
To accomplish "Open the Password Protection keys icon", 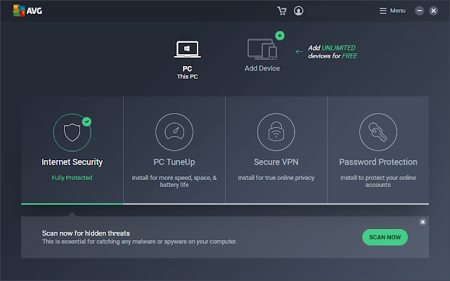I will click(x=378, y=132).
